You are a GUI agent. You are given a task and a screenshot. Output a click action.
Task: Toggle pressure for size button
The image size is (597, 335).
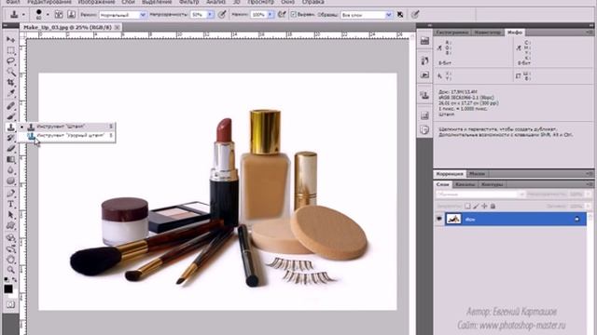pos(415,15)
